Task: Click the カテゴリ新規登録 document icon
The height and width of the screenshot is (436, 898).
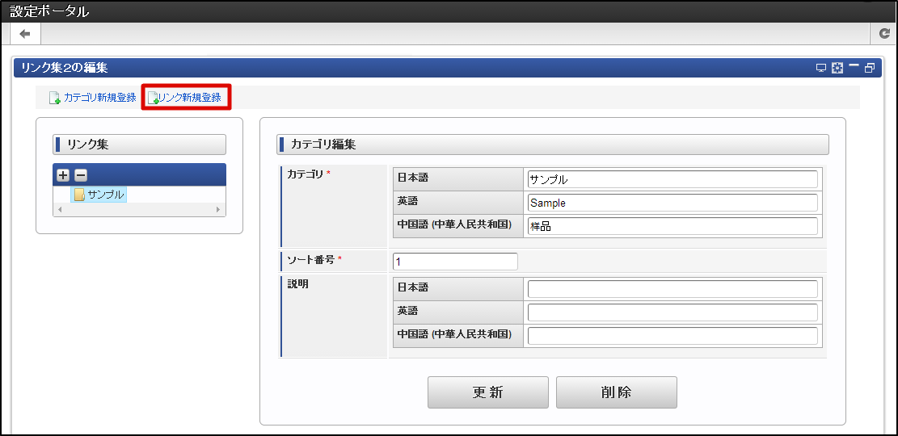Action: [55, 98]
